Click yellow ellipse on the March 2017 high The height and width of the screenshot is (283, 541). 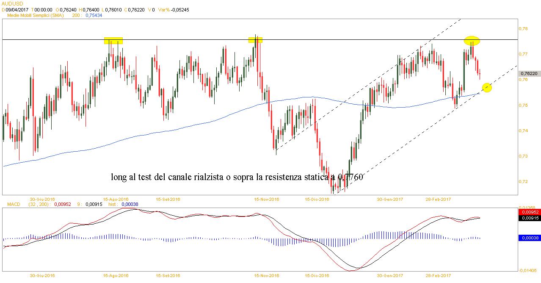click(x=472, y=41)
